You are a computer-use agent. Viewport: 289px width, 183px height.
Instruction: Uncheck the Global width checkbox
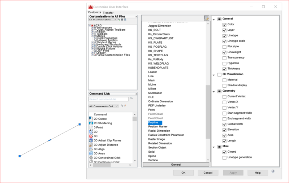click(x=224, y=125)
